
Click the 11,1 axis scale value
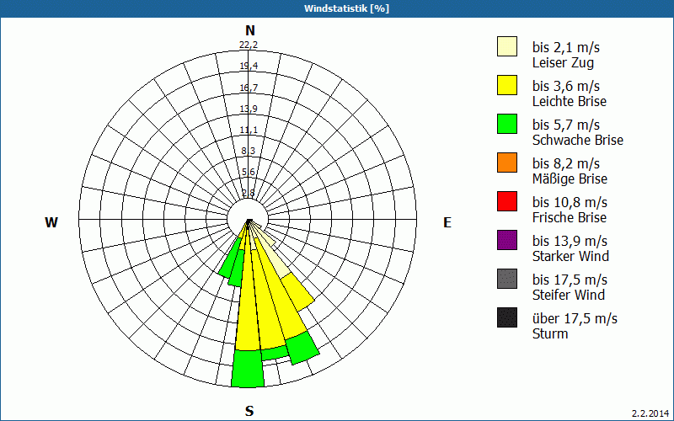pyautogui.click(x=249, y=130)
